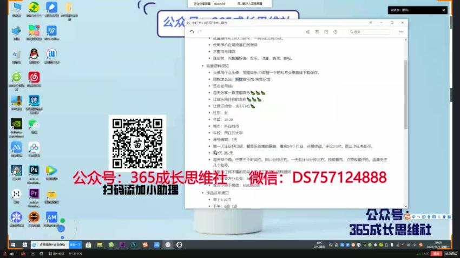Click the red exit button bottom right
Viewport: 460px width, 258px height.
(436, 254)
